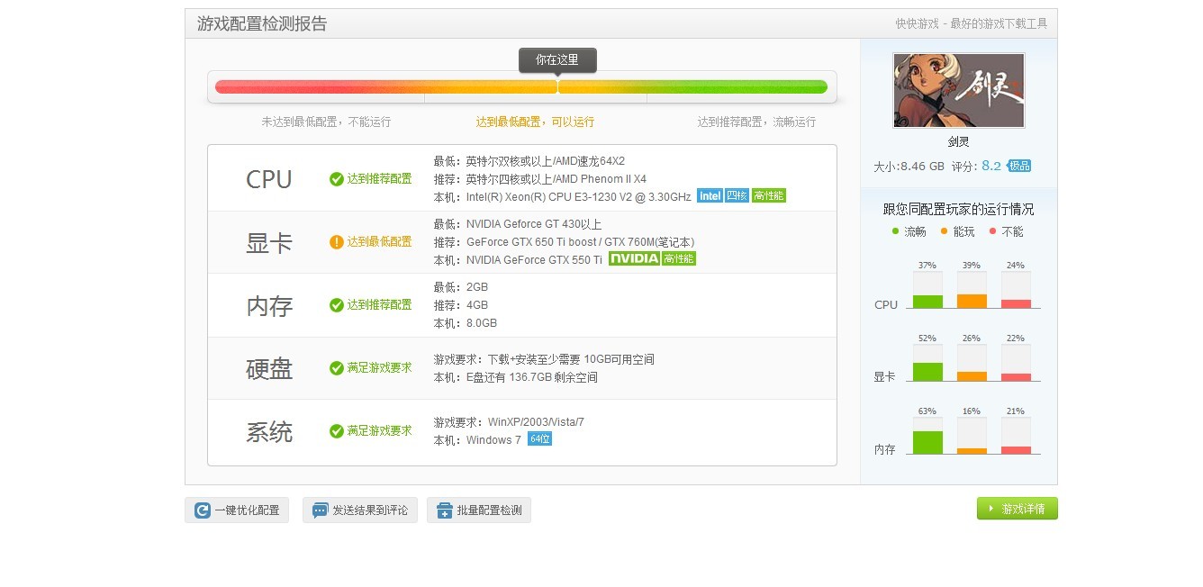Click the 显卡 red 22% bar

(x=1016, y=377)
